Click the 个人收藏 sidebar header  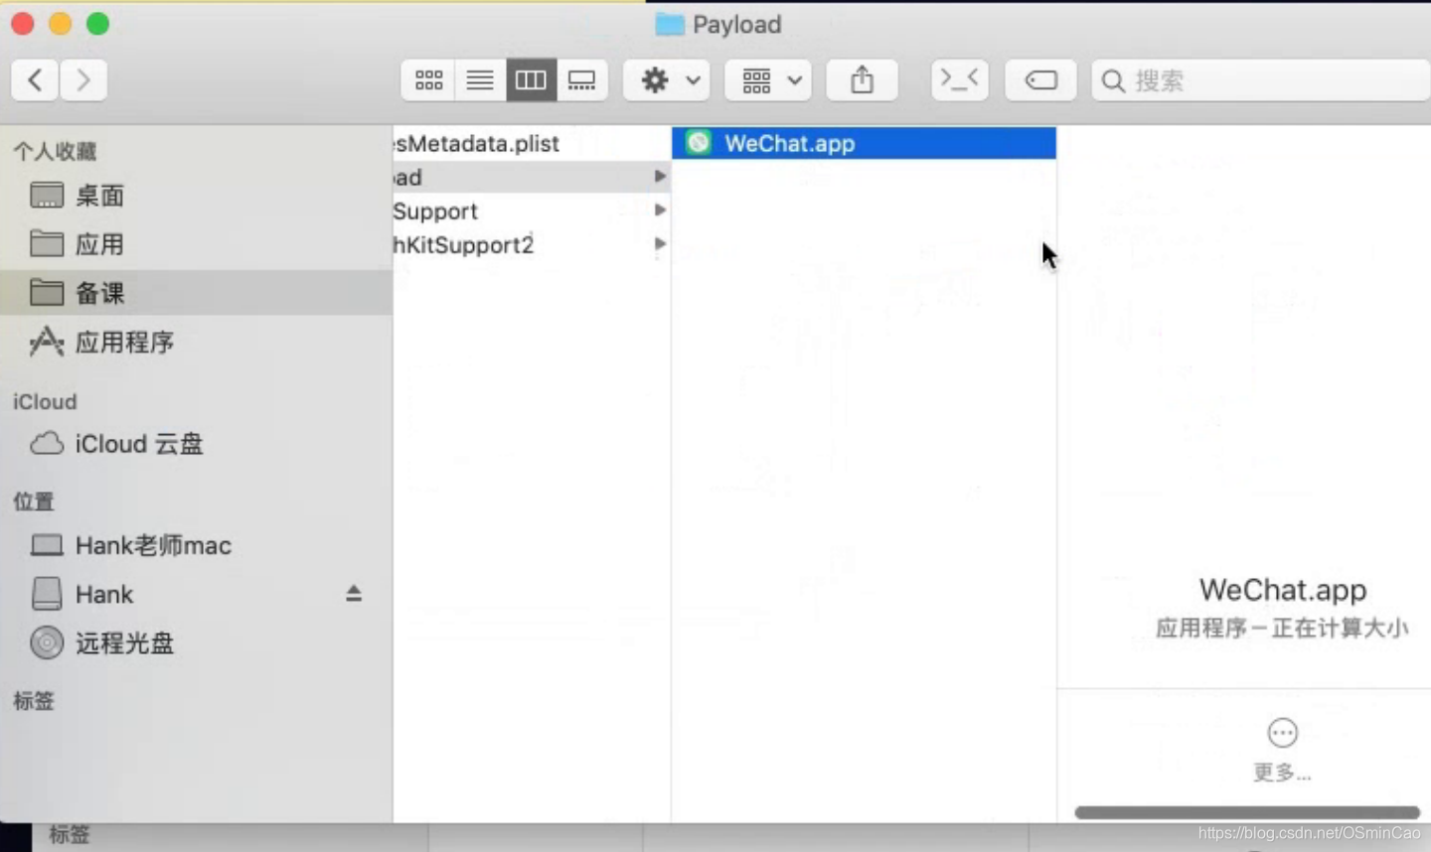tap(55, 151)
